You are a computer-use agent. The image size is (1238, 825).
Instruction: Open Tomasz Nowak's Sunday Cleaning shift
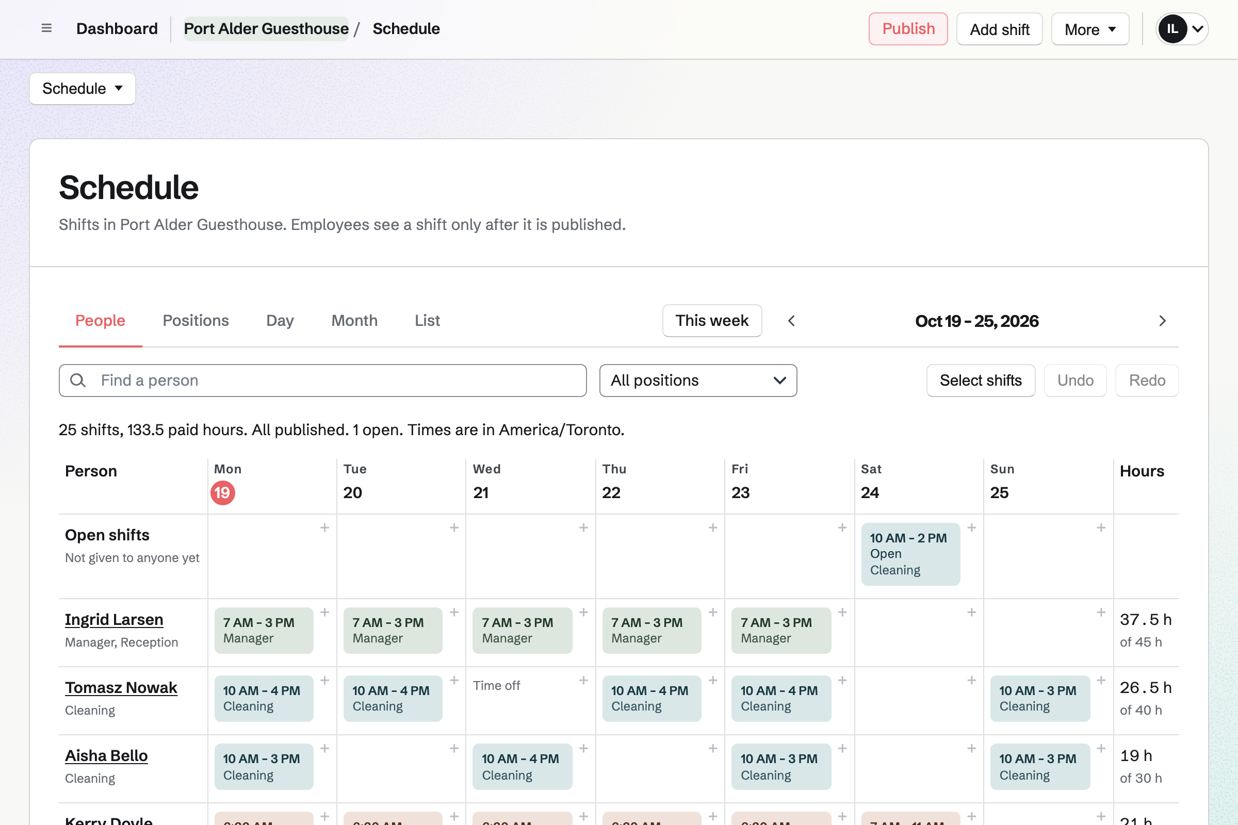tap(1040, 698)
